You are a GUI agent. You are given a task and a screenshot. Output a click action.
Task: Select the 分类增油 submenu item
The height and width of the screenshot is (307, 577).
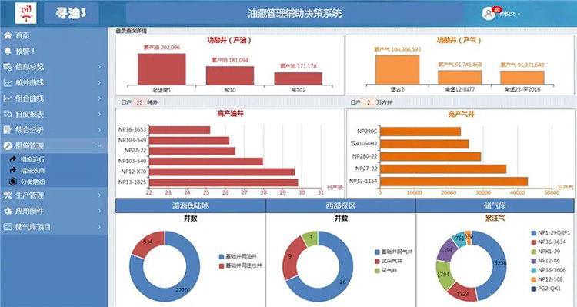tap(33, 182)
